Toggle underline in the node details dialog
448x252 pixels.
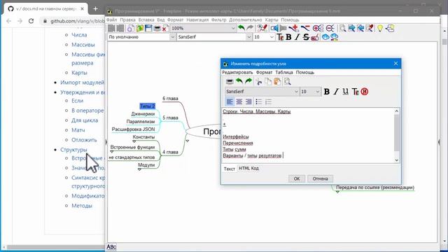point(345,92)
